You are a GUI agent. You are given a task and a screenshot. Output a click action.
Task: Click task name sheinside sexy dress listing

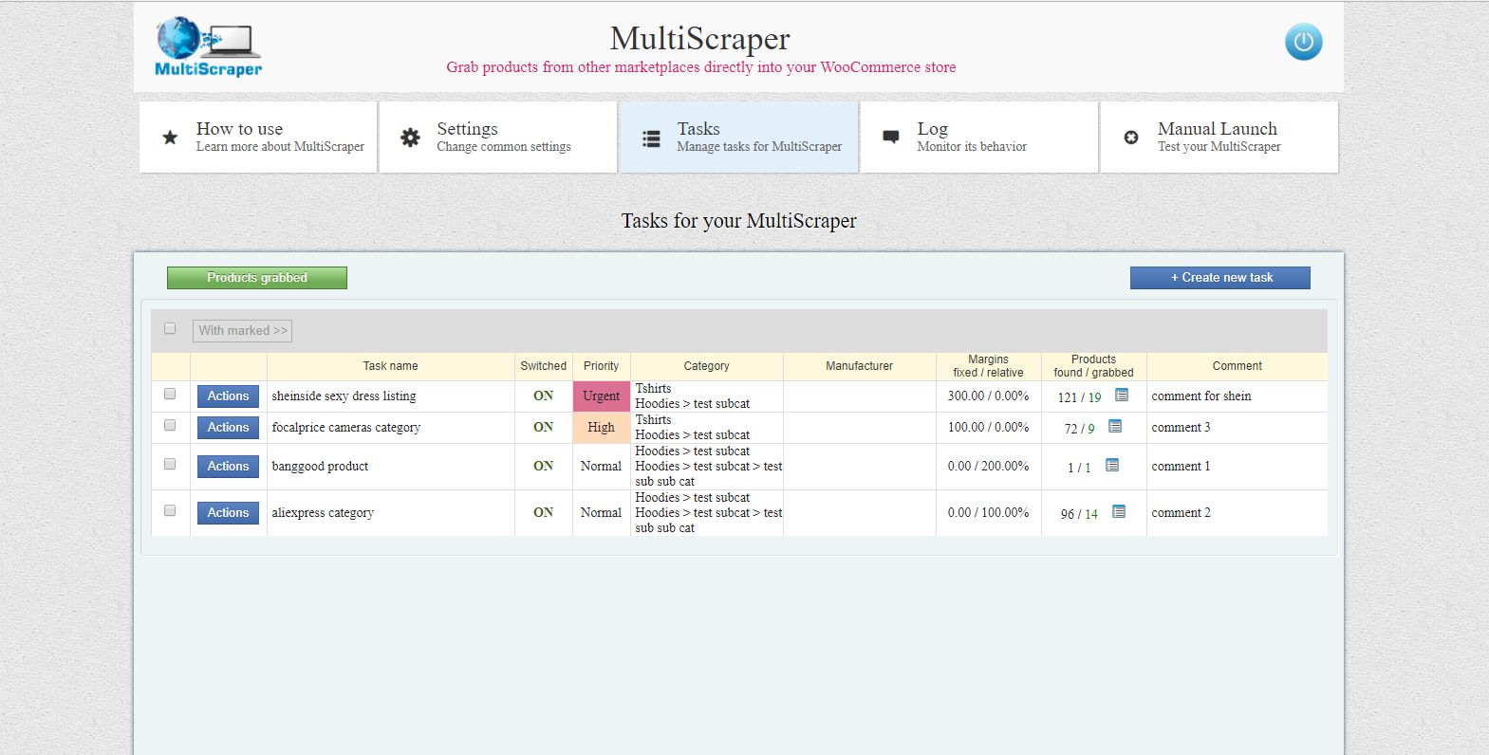point(344,396)
